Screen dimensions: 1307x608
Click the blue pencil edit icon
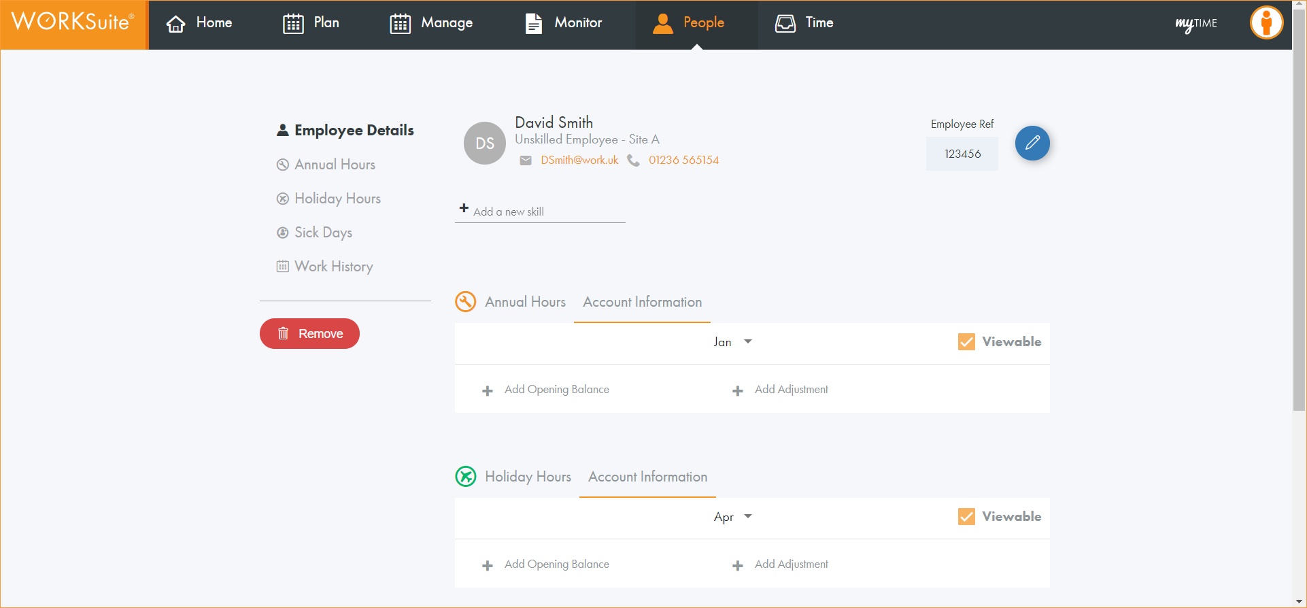(x=1032, y=143)
